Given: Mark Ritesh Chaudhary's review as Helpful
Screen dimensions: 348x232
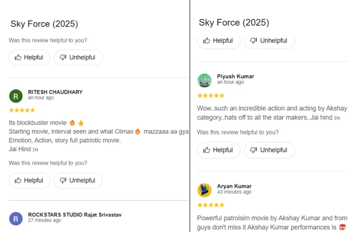Looking at the screenshot, I should (x=30, y=181).
